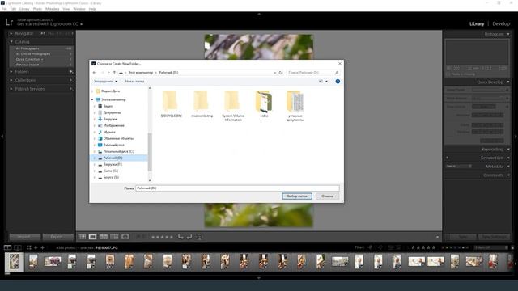Image resolution: width=518 pixels, height=291 pixels.
Task: Change the file view layout icon in the dialog
Action: [x=321, y=81]
